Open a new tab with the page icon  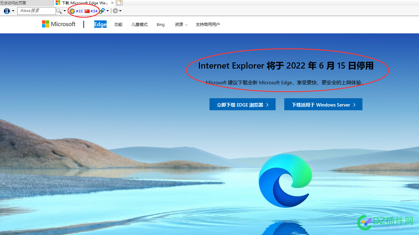tap(119, 3)
